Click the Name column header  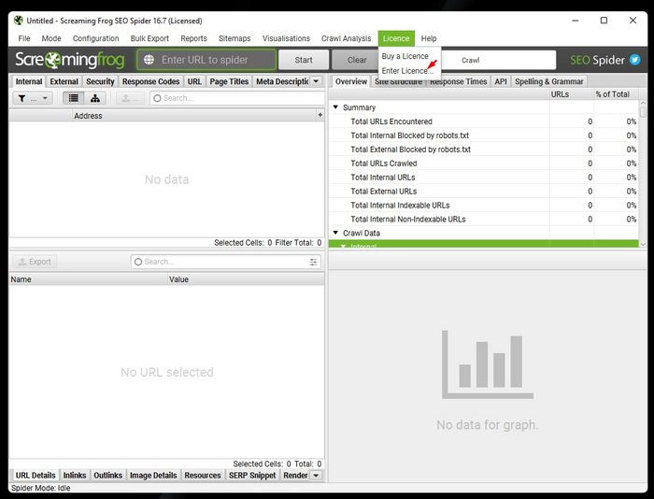pyautogui.click(x=88, y=279)
